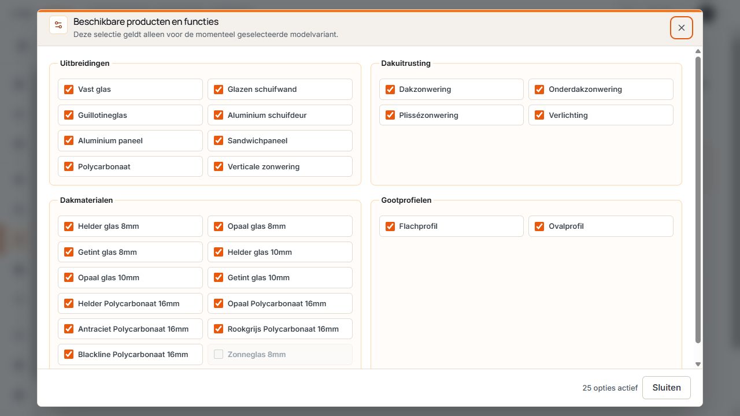Disable Verticale zonwering
The height and width of the screenshot is (416, 740).
click(219, 166)
